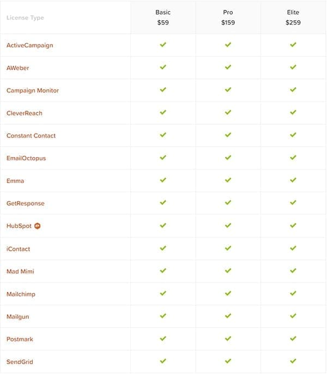Click iContact checkmark in Pro column
The height and width of the screenshot is (374, 327).
[228, 248]
